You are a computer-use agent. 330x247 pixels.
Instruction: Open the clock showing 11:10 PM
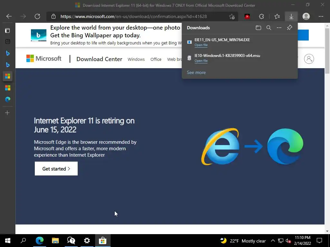click(302, 241)
